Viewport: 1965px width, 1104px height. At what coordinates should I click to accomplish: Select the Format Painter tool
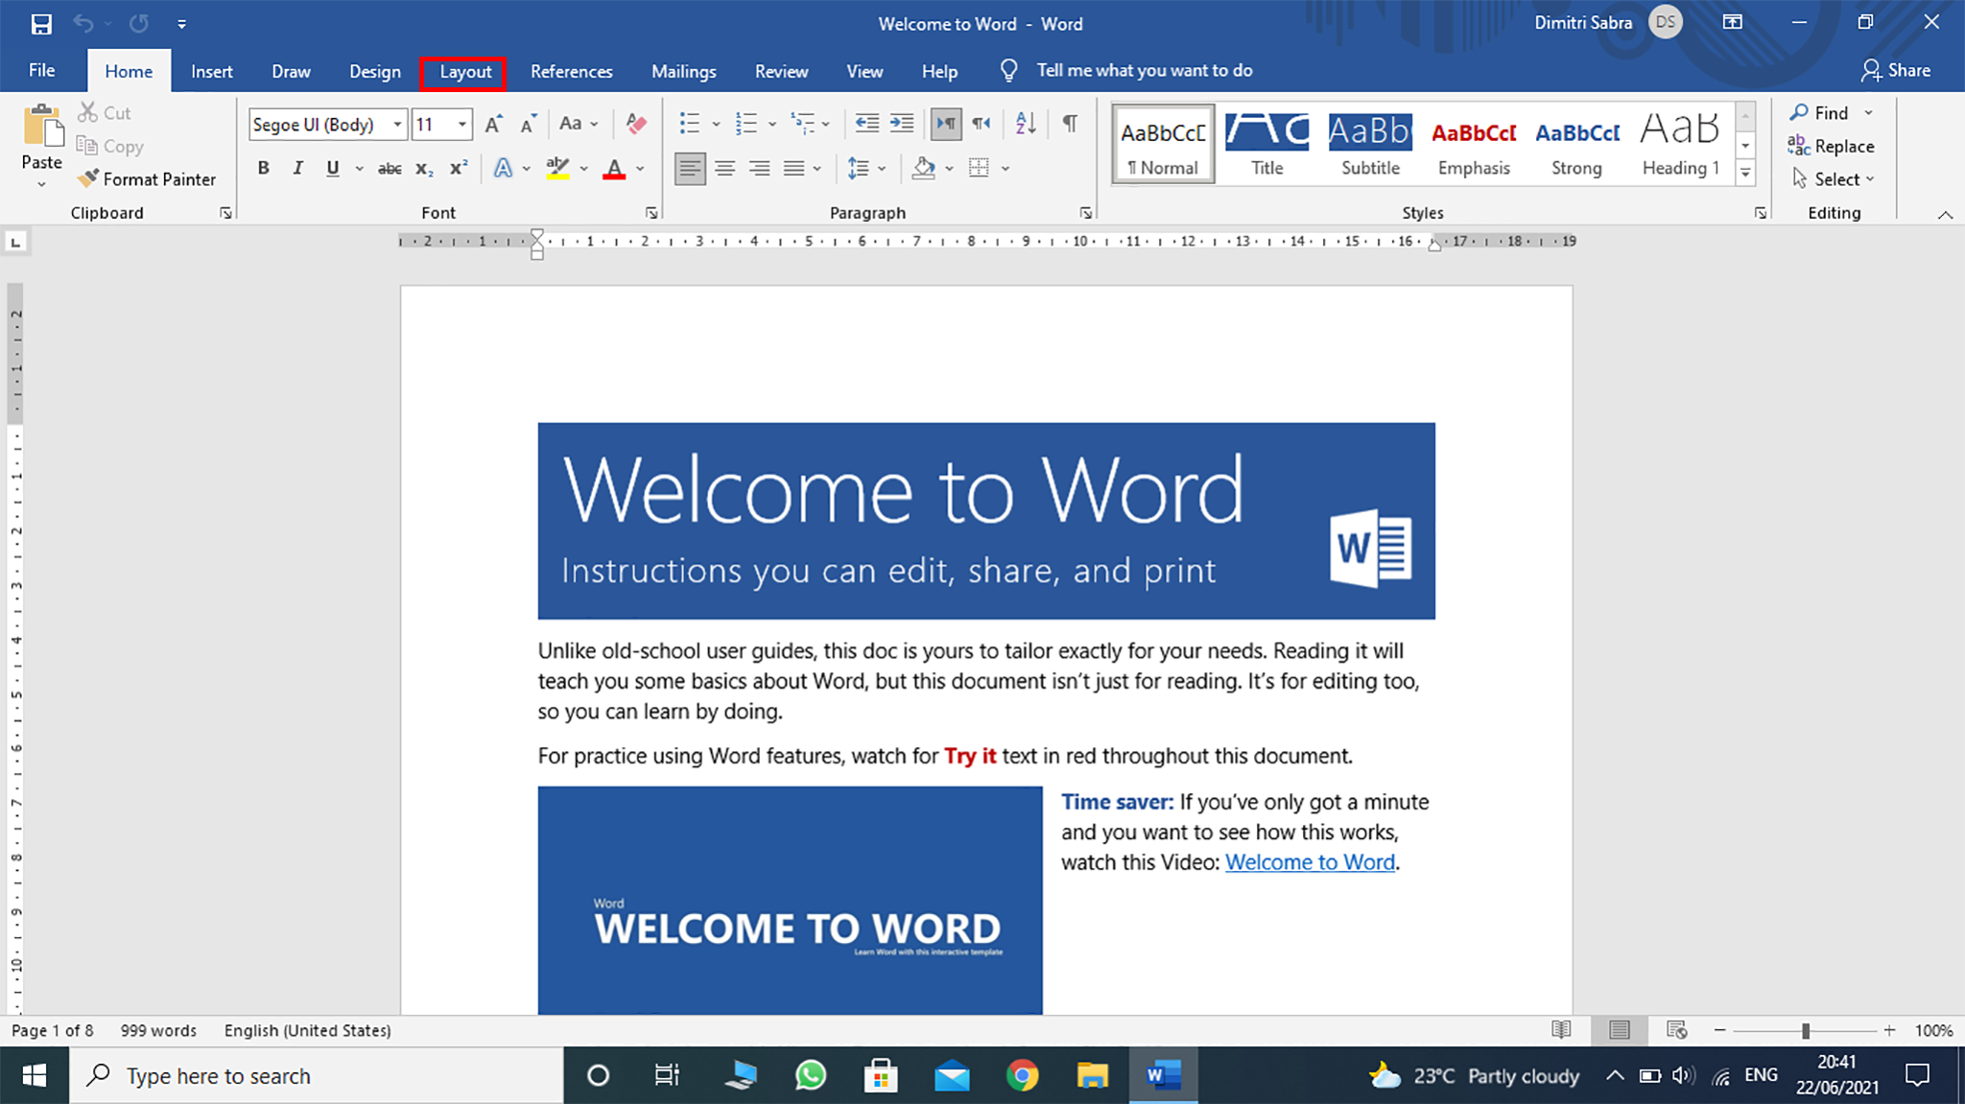click(147, 178)
